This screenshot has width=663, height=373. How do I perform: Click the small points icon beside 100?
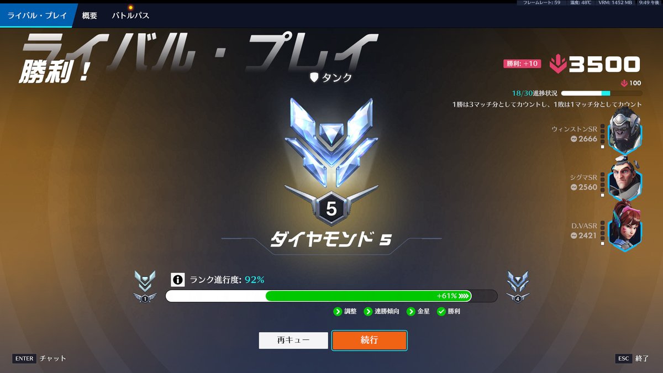coord(625,83)
